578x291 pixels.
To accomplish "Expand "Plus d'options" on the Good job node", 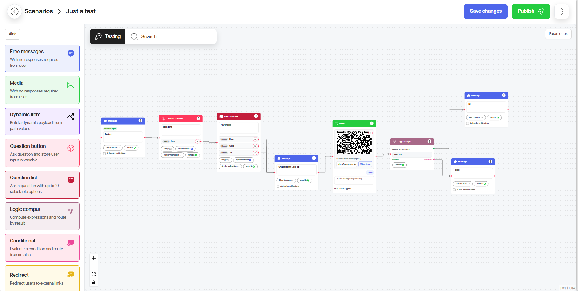I will pos(286,180).
